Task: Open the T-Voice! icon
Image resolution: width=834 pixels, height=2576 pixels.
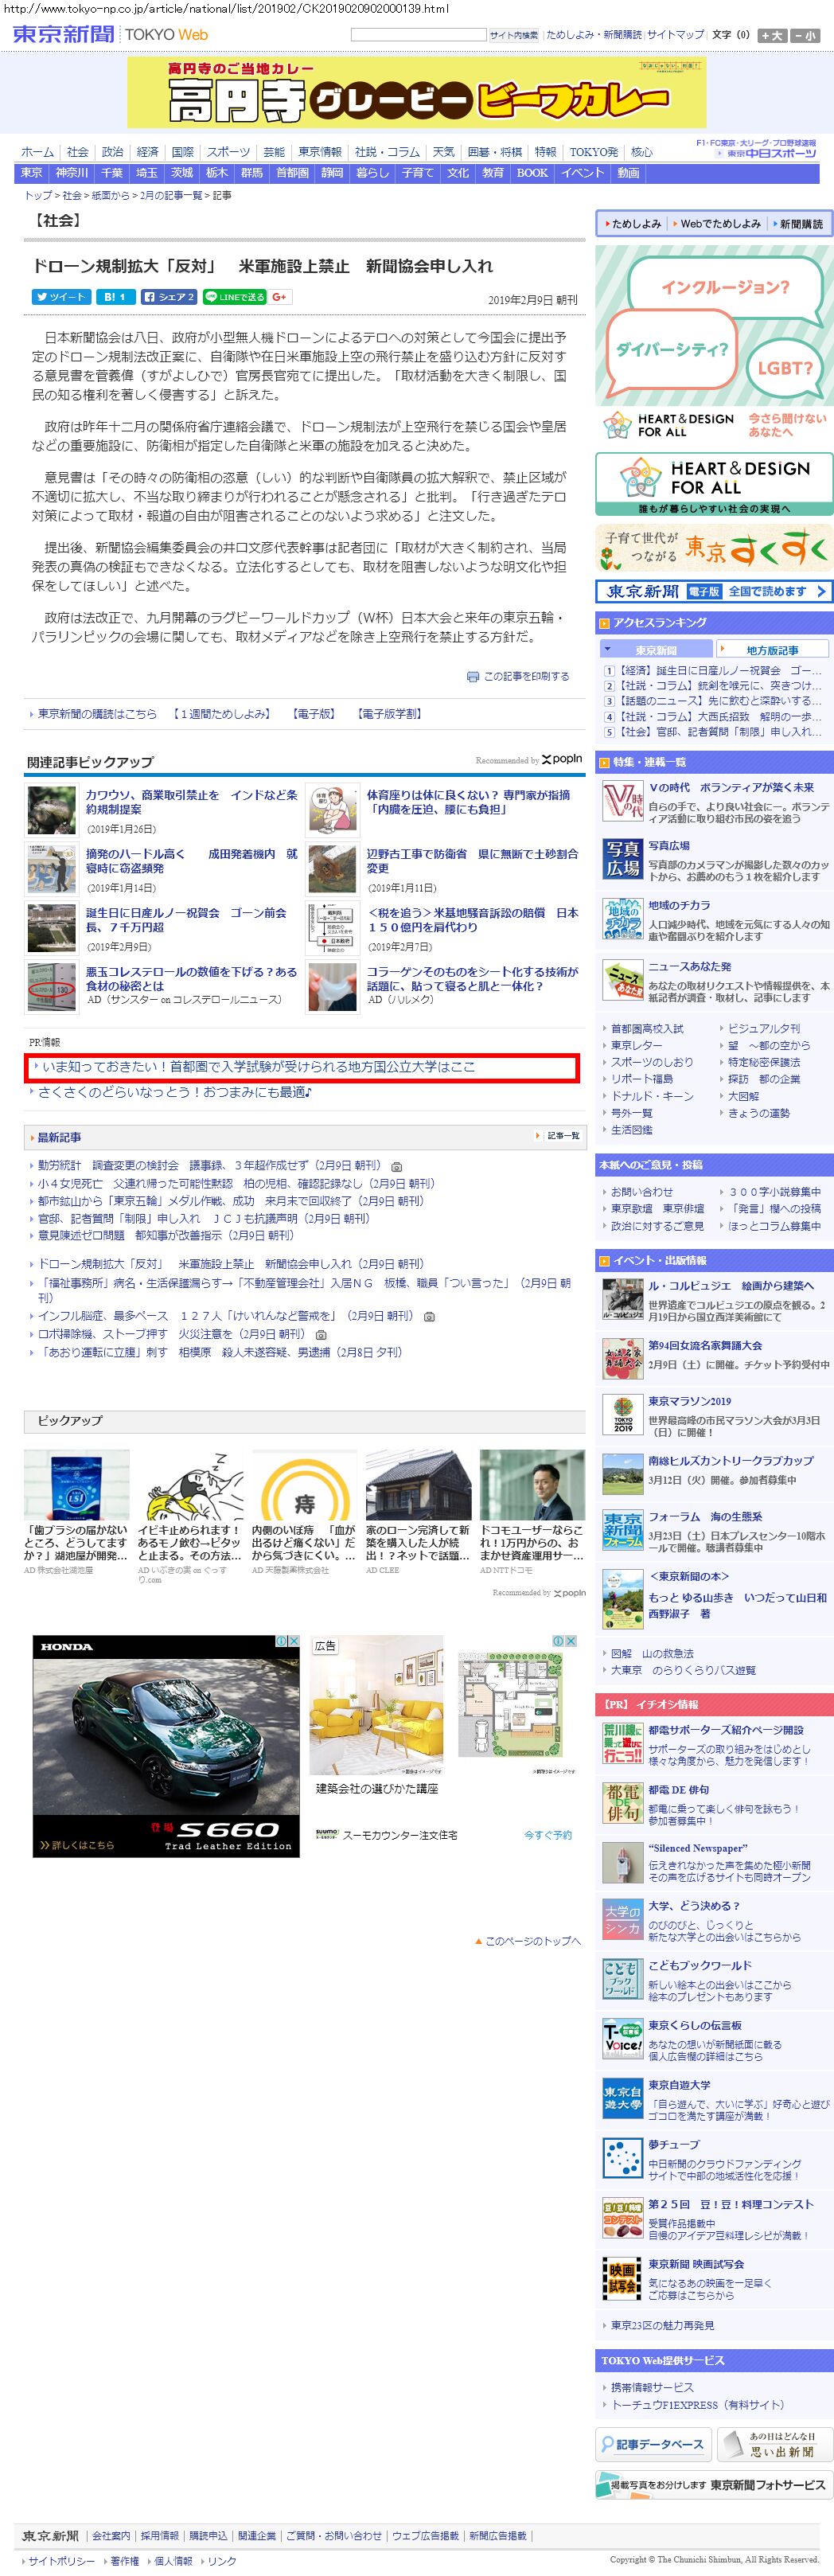Action: [x=622, y=2038]
